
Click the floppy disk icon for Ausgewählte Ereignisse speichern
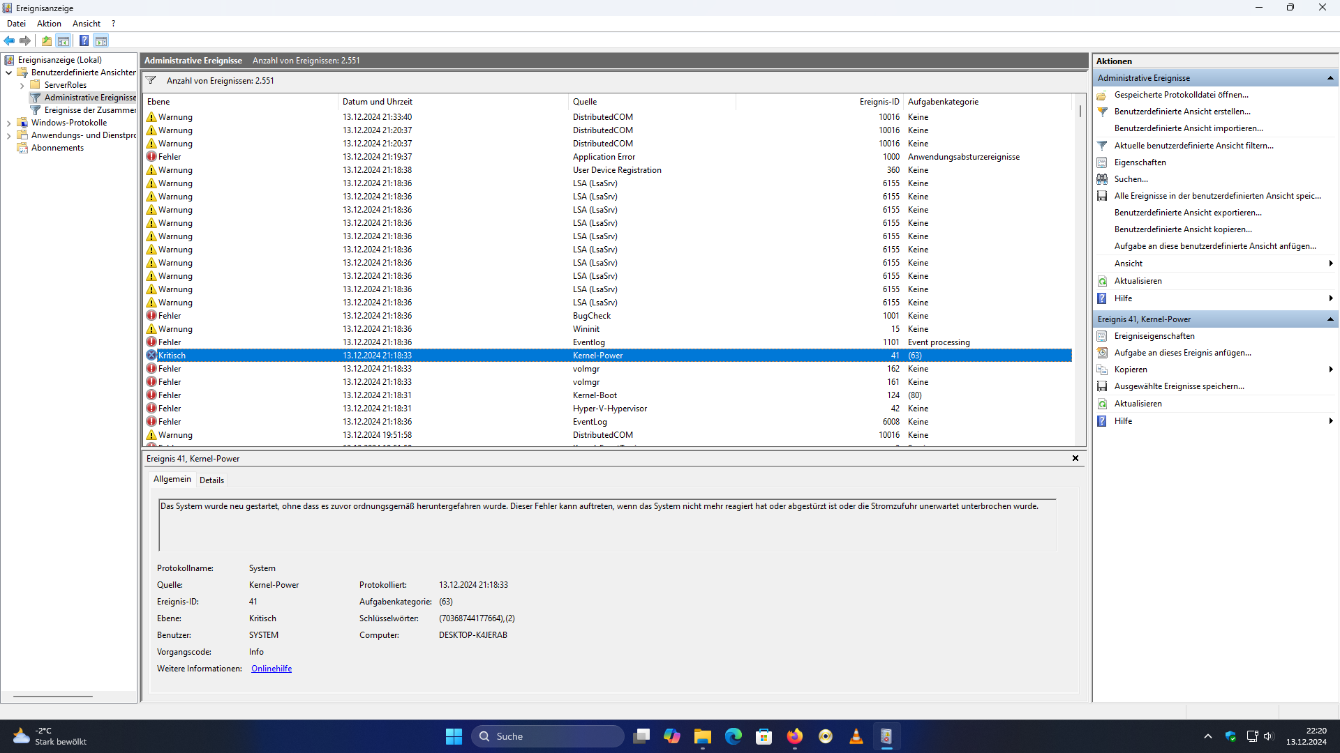coord(1102,386)
